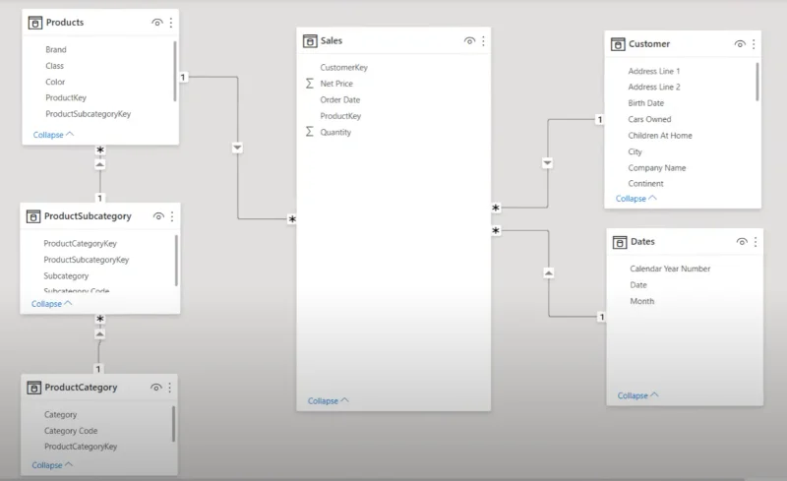The width and height of the screenshot is (787, 481).
Task: Collapse the Products table
Action: tap(53, 135)
